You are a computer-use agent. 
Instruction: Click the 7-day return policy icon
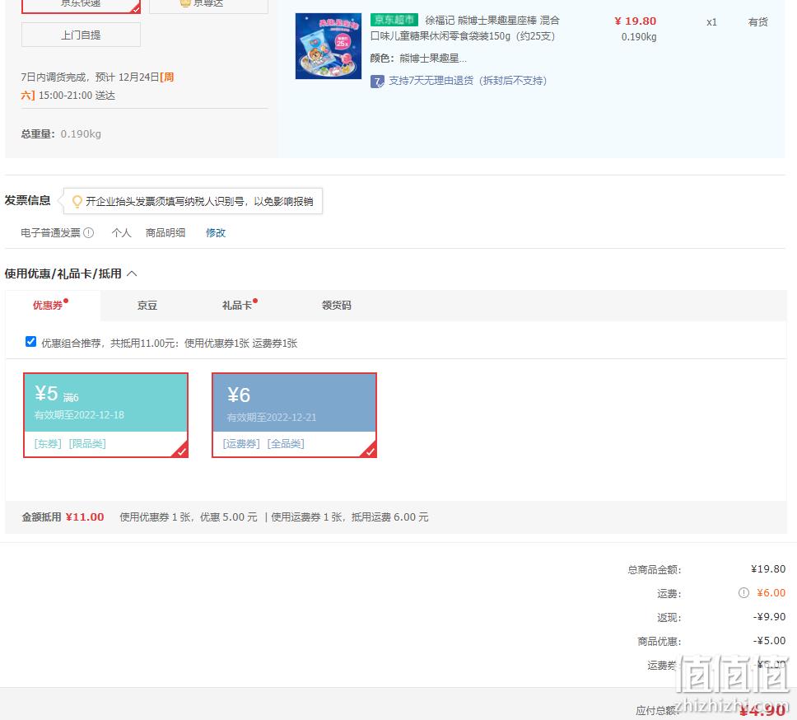click(377, 82)
